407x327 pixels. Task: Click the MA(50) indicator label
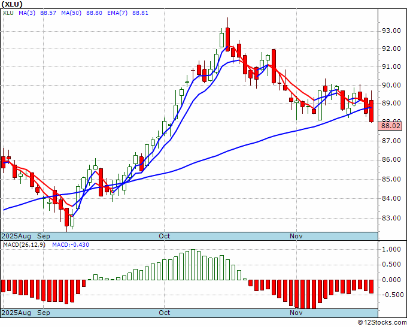coord(71,13)
